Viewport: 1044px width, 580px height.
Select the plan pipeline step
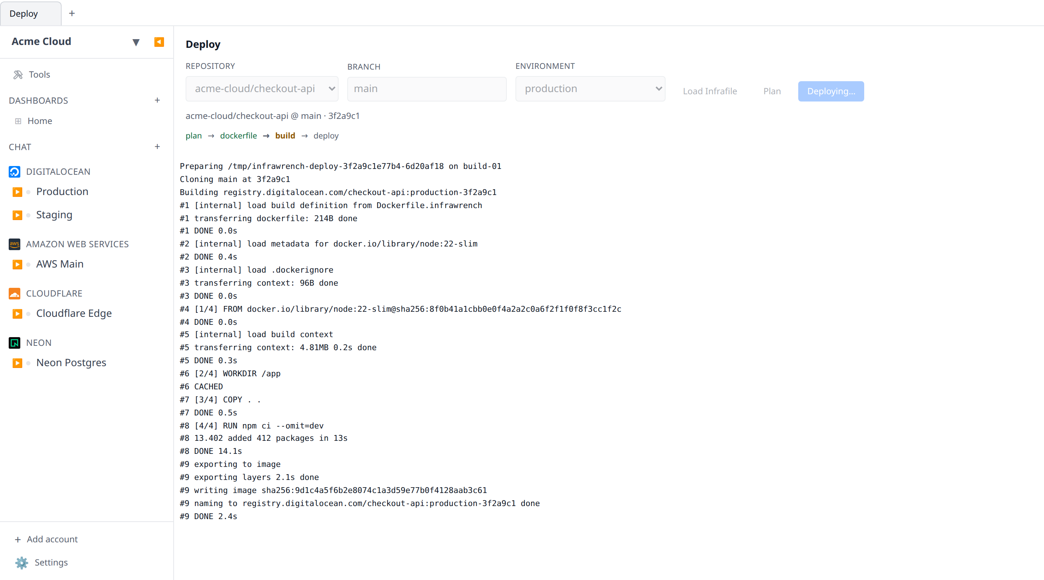[x=194, y=136]
